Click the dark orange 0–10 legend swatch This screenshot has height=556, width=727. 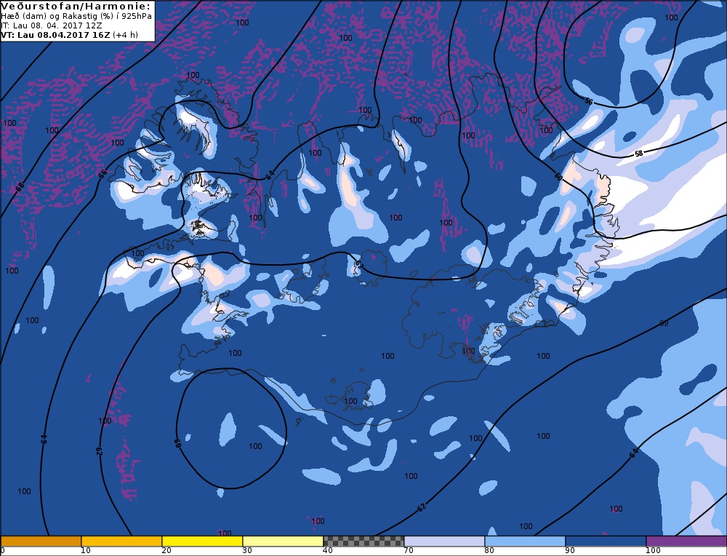pos(41,541)
